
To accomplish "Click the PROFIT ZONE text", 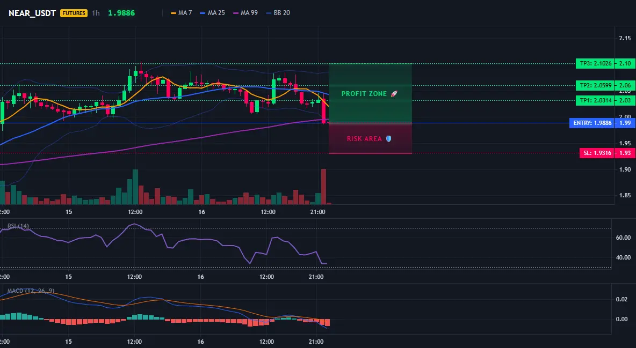I will pos(364,94).
